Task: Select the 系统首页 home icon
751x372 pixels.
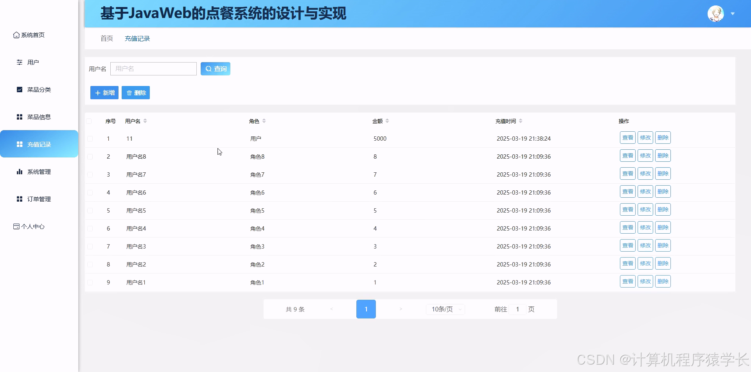Action: pyautogui.click(x=16, y=35)
